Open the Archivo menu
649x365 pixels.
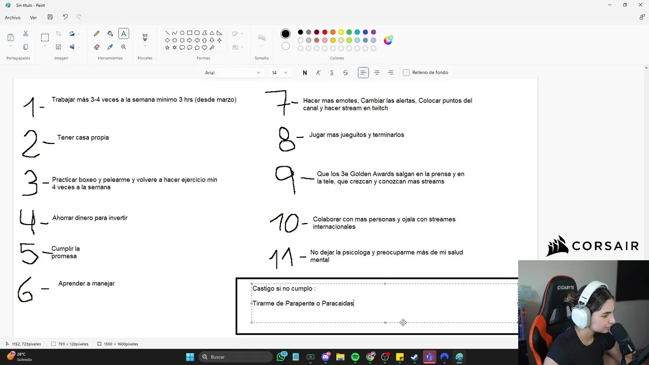(x=13, y=17)
